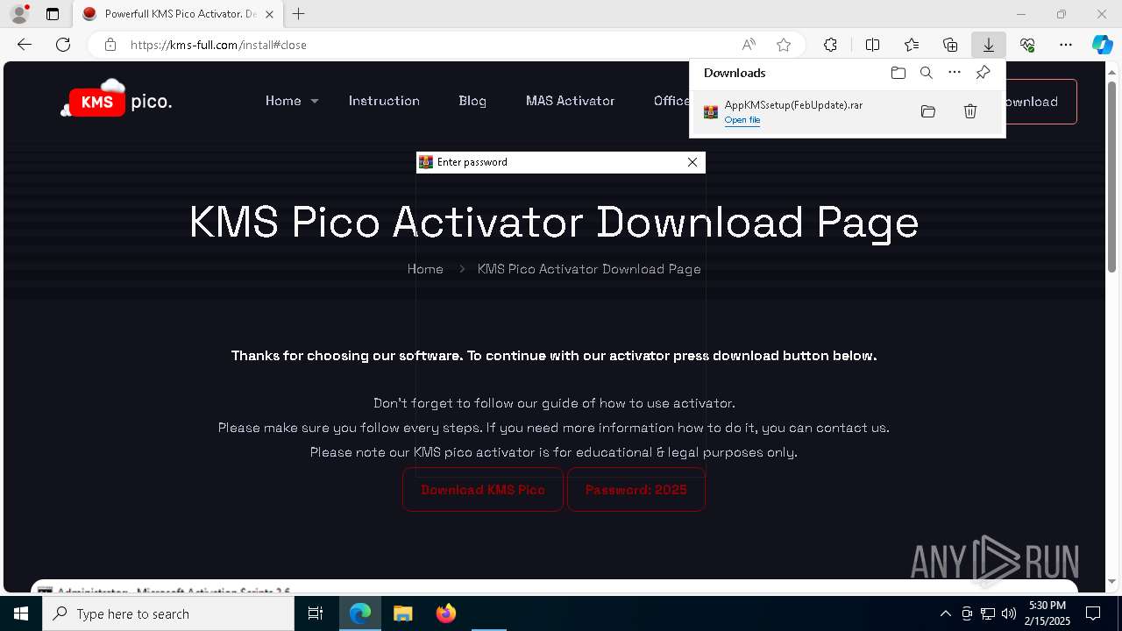Open the Home nav item
This screenshot has height=631, width=1122.
coord(283,101)
